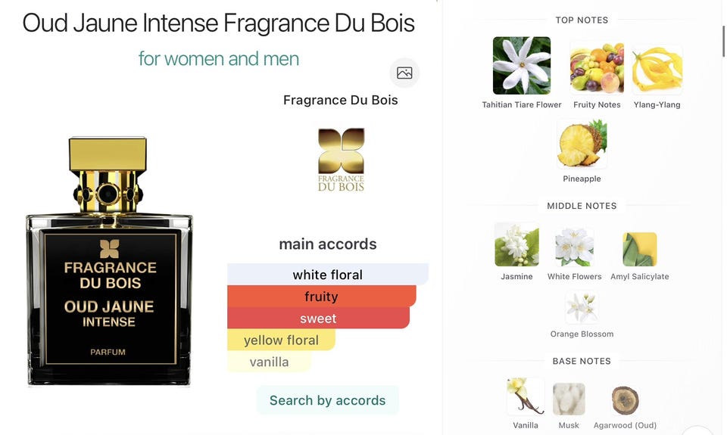727x435 pixels.
Task: Select the fruity accord bar
Action: (x=322, y=296)
